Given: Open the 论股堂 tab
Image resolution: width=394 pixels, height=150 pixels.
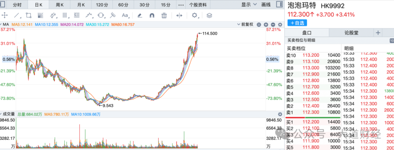Looking at the screenshot, I should coord(351,32).
